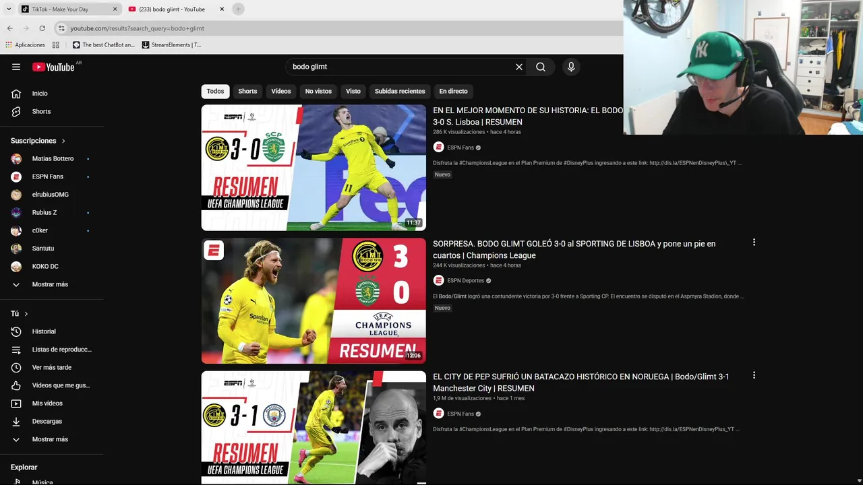Open ESPN Fans channel under City video
Viewport: 863px width, 485px height.
pos(460,414)
